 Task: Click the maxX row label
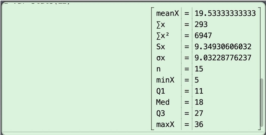tap(165, 124)
